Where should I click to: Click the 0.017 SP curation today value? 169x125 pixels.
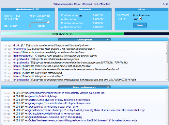(x=98, y=15)
